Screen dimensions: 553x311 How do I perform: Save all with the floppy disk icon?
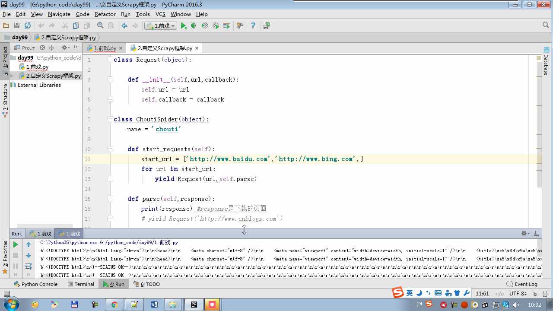17,26
